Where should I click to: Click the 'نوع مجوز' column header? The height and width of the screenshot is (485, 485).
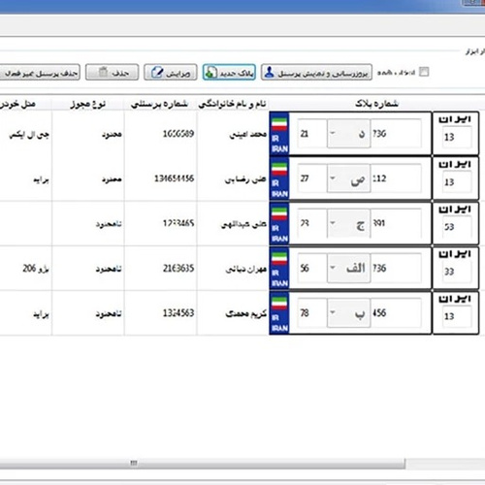pyautogui.click(x=88, y=104)
